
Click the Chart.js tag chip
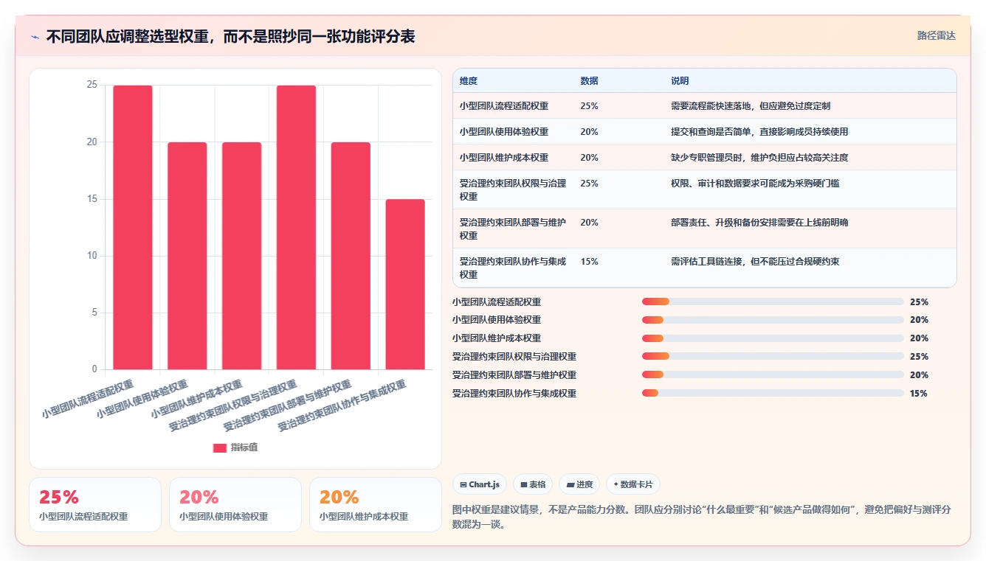[480, 484]
